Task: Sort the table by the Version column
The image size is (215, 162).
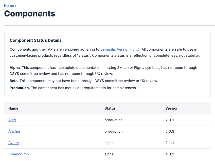Action: 172,108
